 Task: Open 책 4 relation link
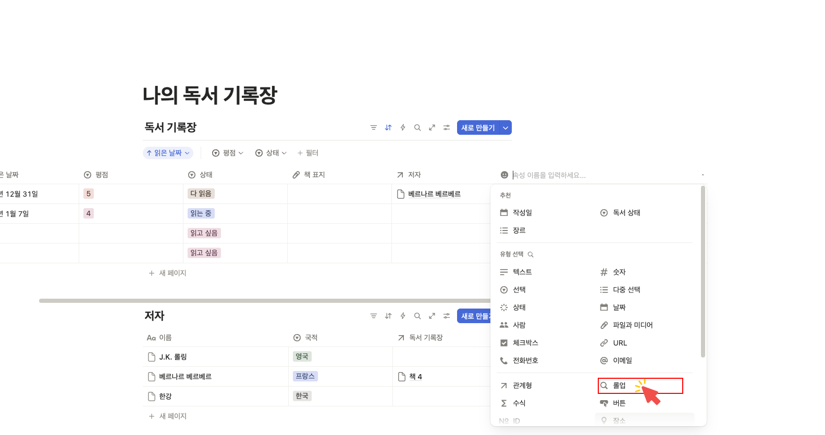(415, 377)
